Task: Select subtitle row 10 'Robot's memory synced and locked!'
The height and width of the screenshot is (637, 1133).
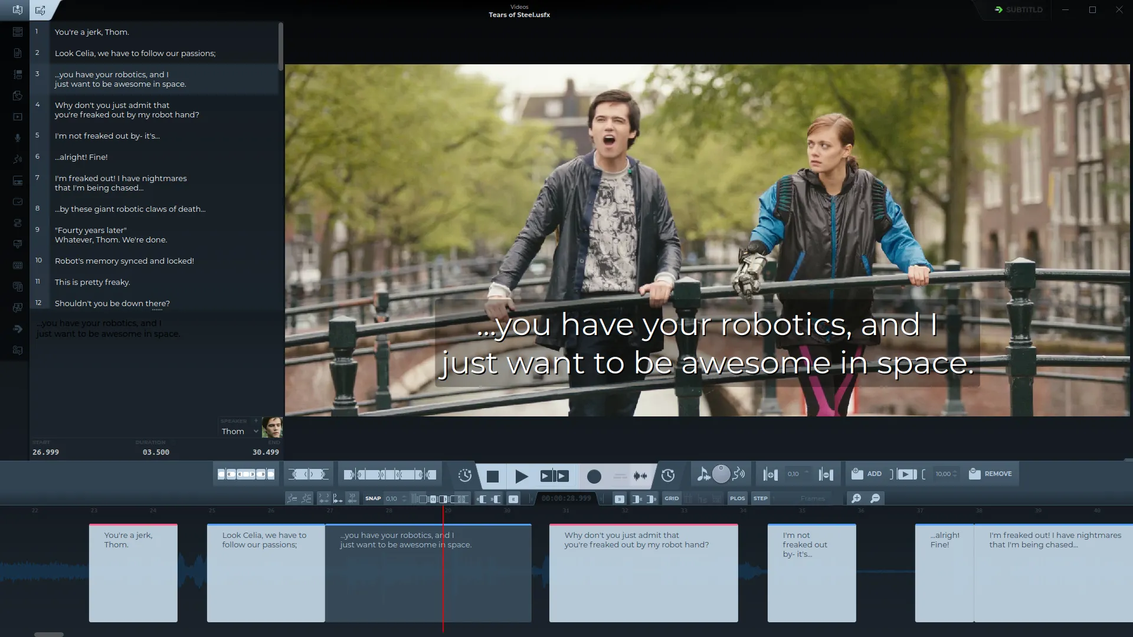Action: click(155, 261)
